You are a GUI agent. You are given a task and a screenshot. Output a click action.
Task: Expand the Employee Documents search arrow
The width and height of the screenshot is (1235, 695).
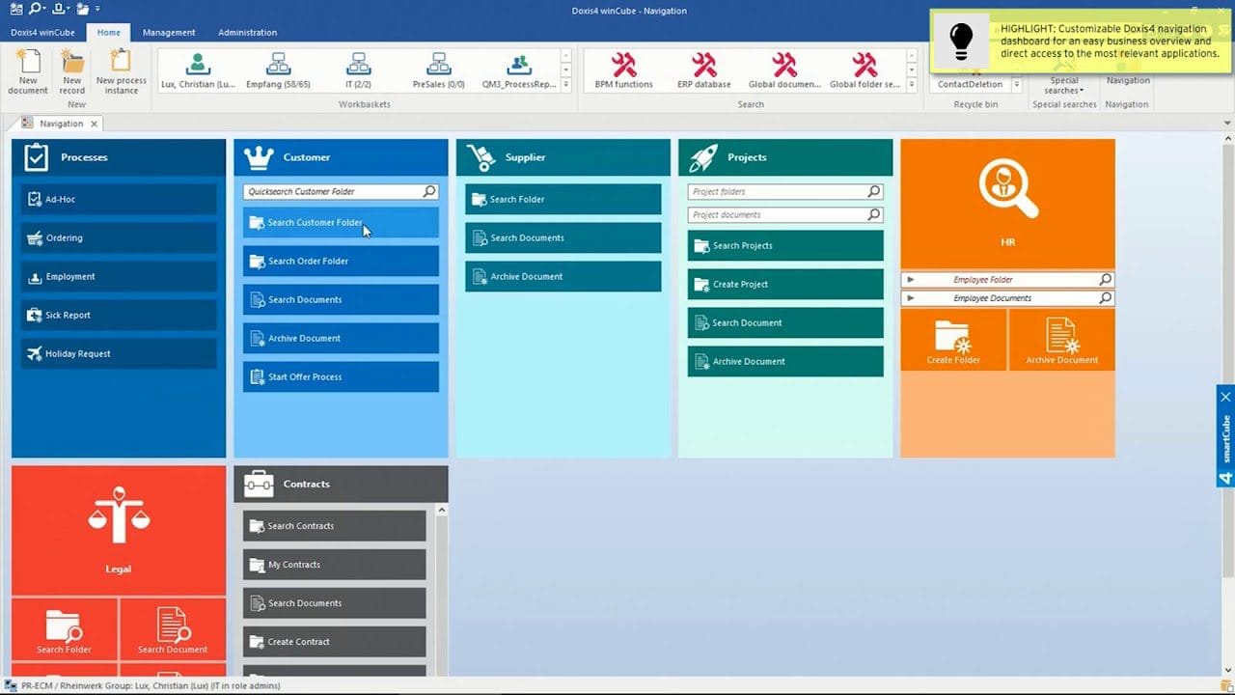[x=910, y=298]
